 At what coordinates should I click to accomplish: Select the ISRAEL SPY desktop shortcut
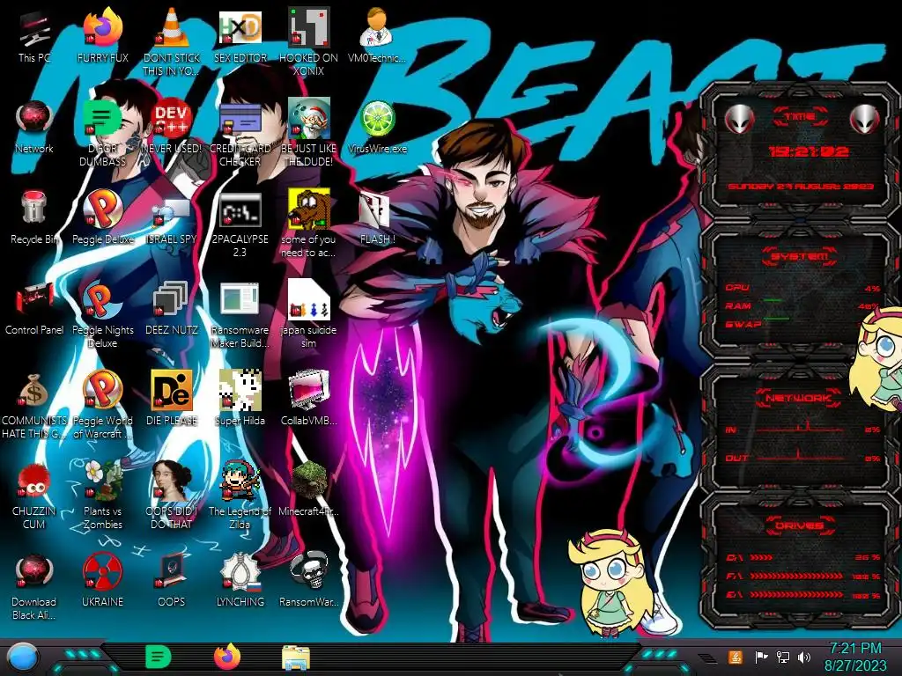point(172,221)
